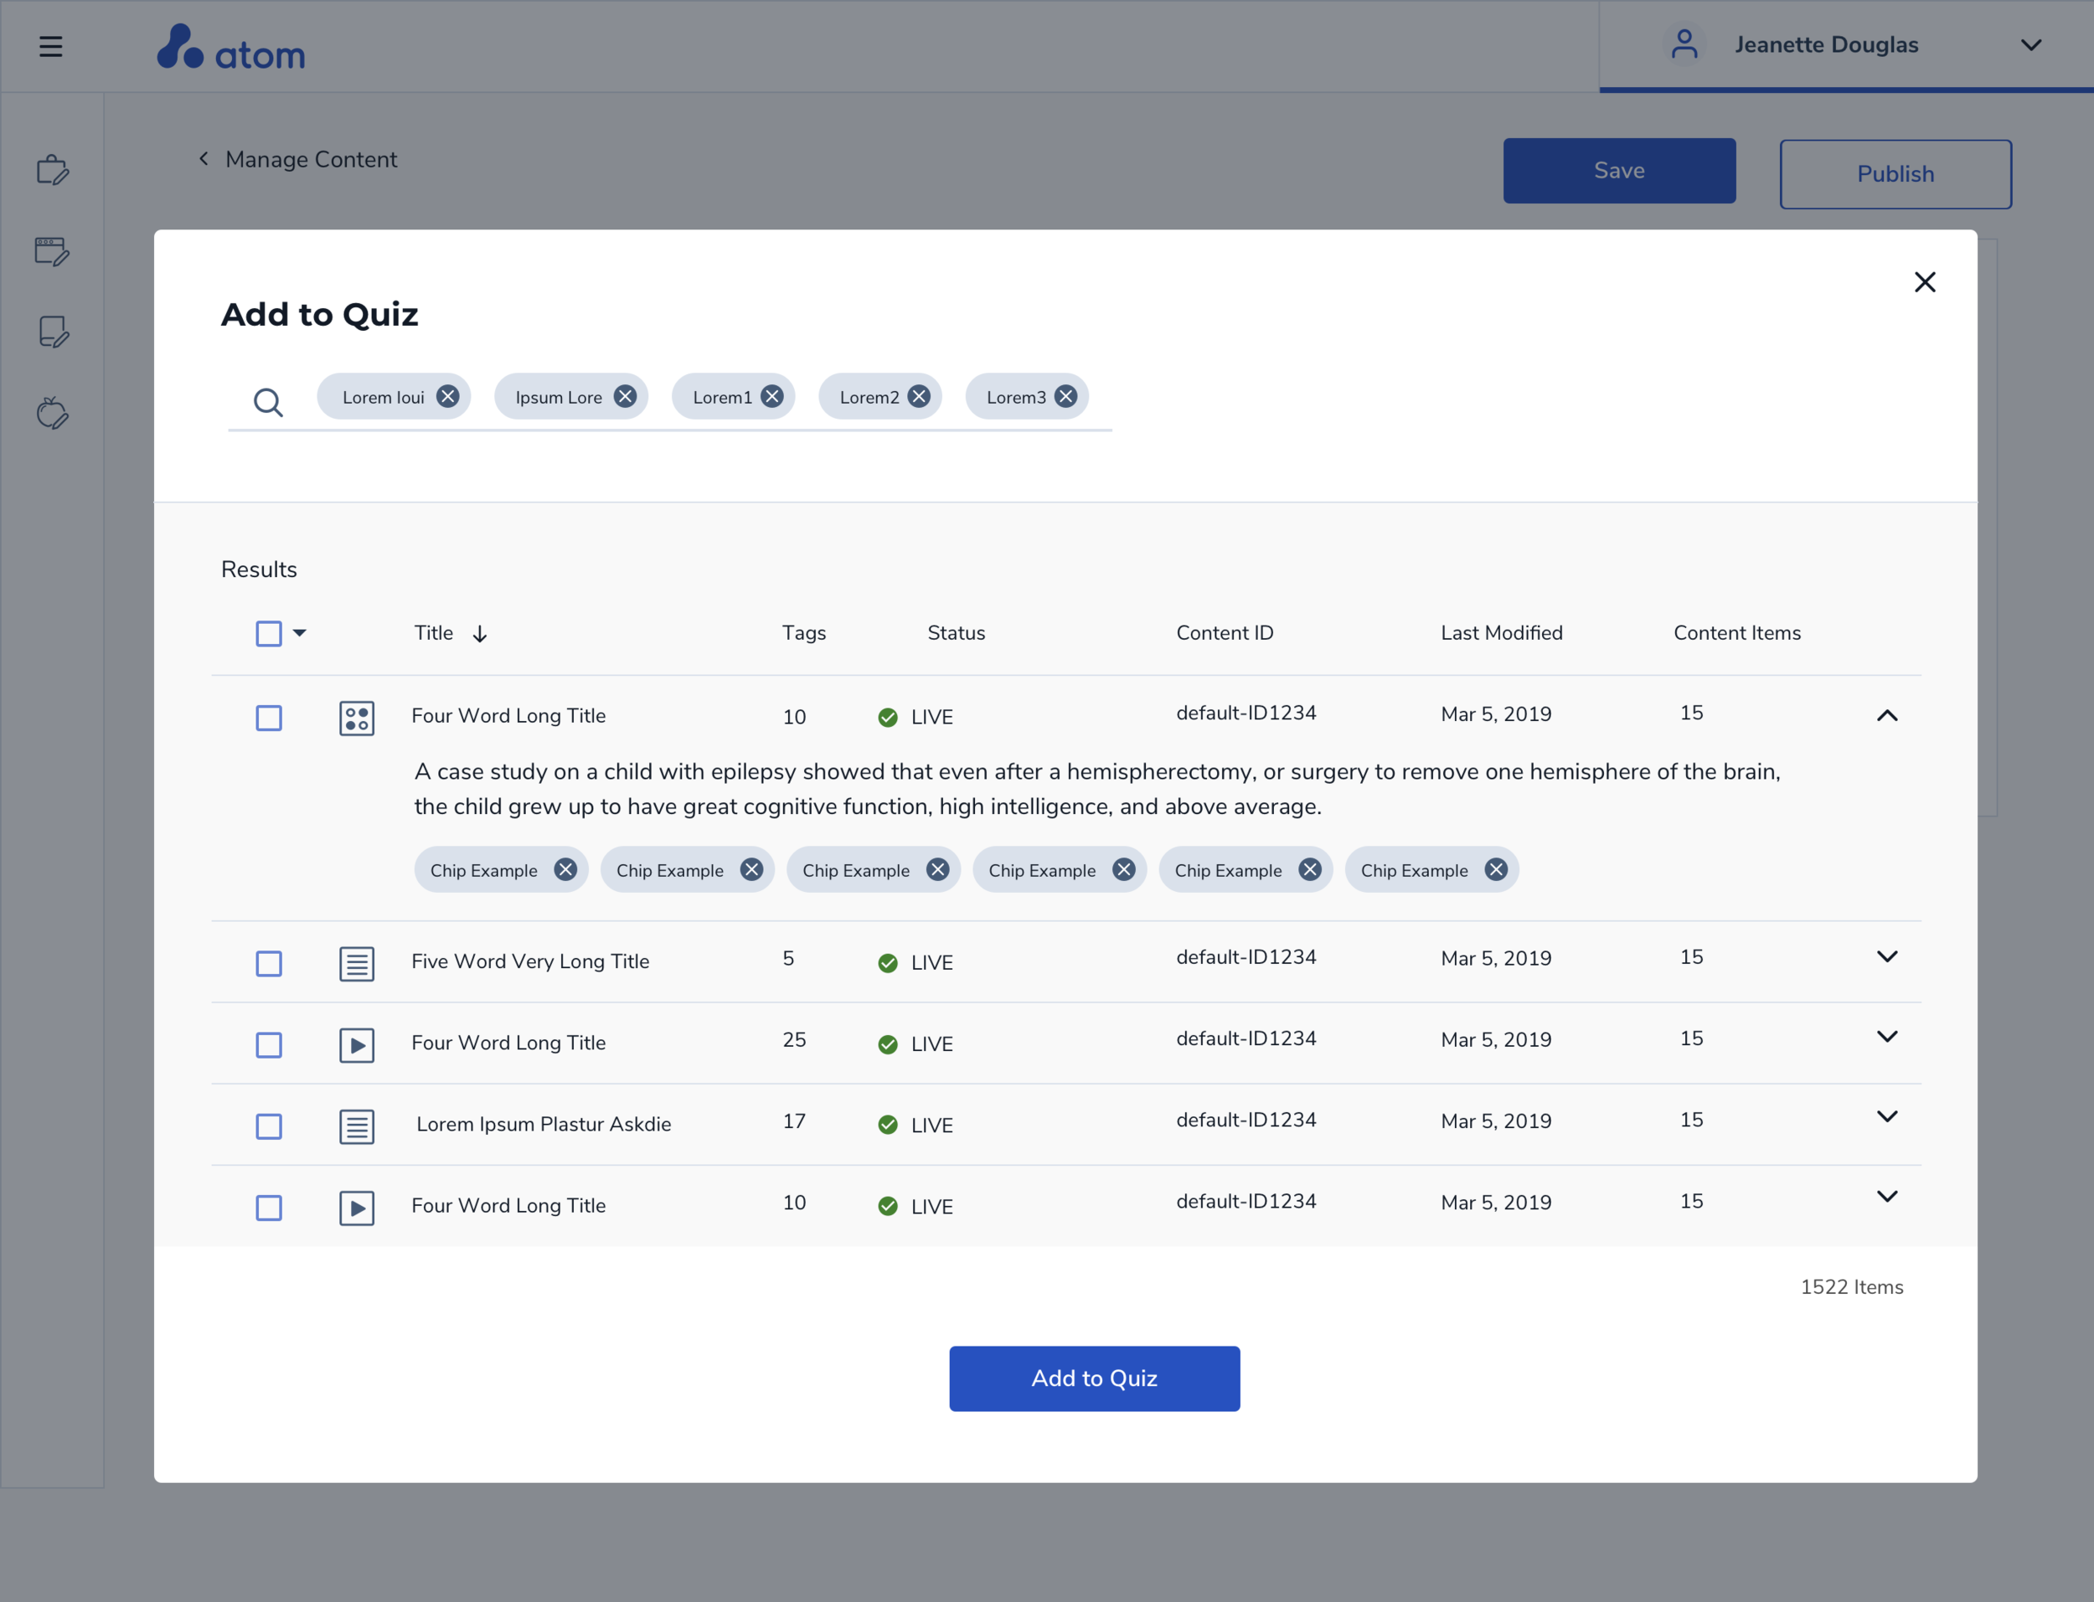Click the video icon in the last row
The height and width of the screenshot is (1602, 2094).
(x=357, y=1208)
